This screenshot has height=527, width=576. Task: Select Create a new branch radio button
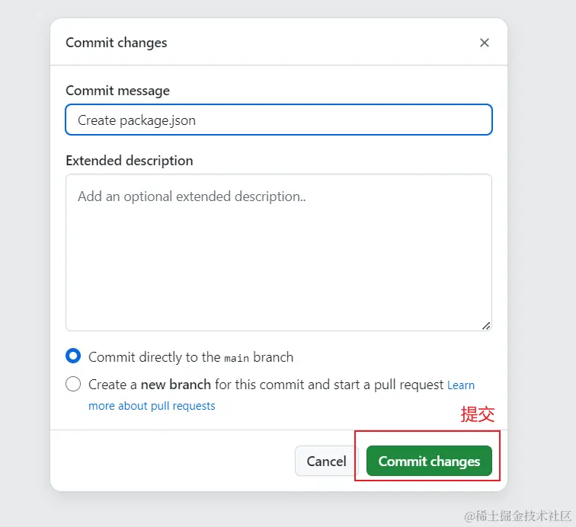73,384
